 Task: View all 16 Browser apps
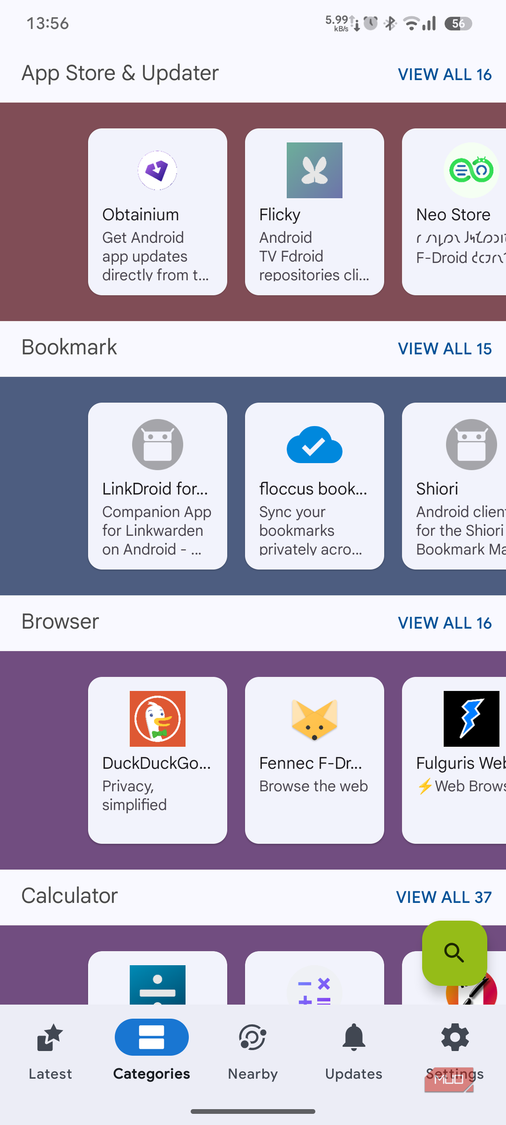click(x=444, y=623)
